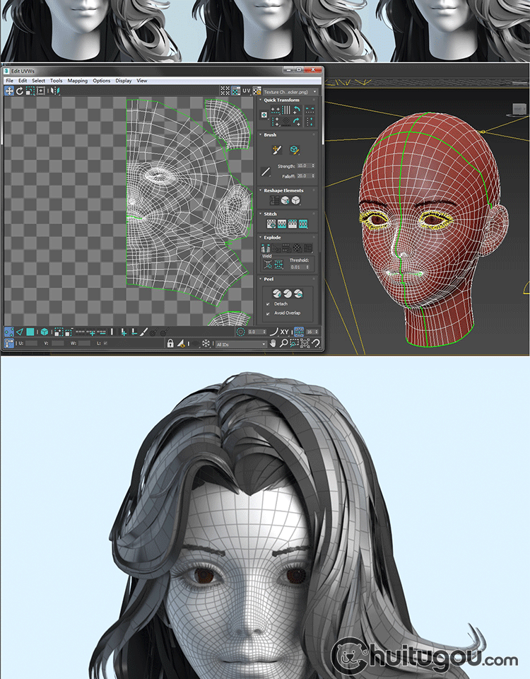Click the Align Horizontally to Pivot icon
This screenshot has width=530, height=679.
coord(275,110)
